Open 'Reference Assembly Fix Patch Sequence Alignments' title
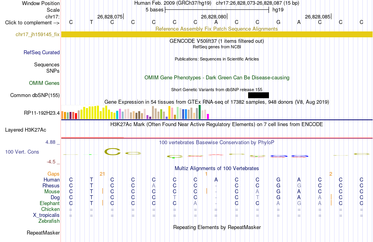The image size is (373, 242). (216, 29)
